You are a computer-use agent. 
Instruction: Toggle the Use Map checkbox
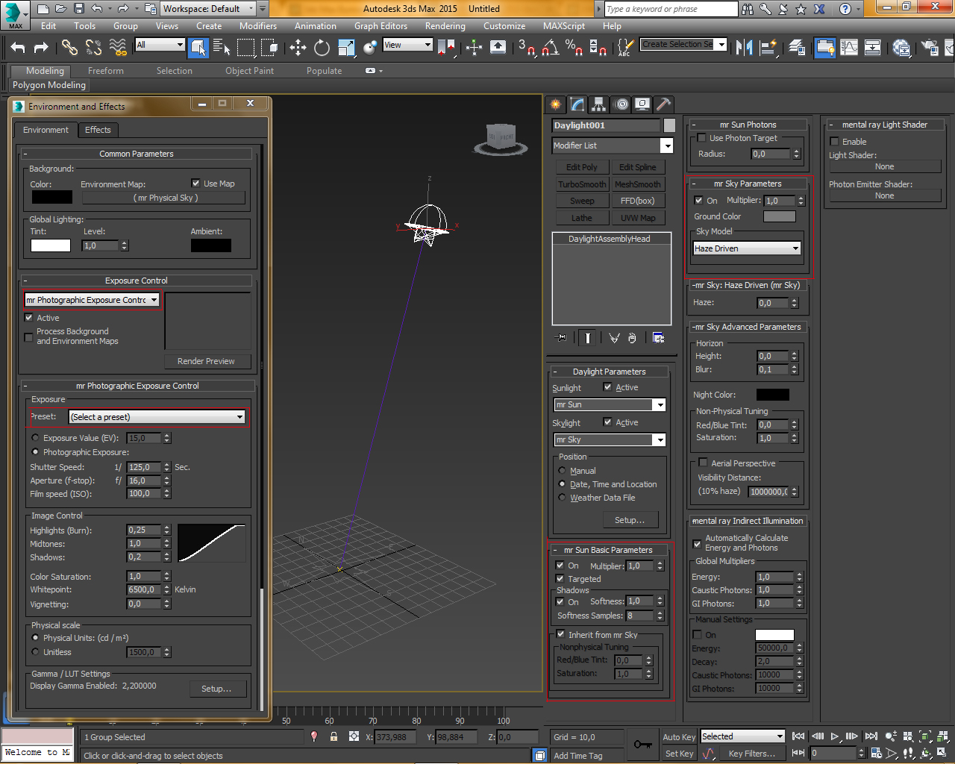[x=195, y=184]
